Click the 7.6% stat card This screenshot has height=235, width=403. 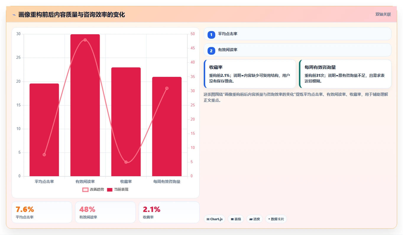[42, 212]
